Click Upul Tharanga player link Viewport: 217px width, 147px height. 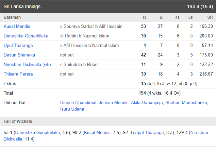pyautogui.click(x=18, y=45)
